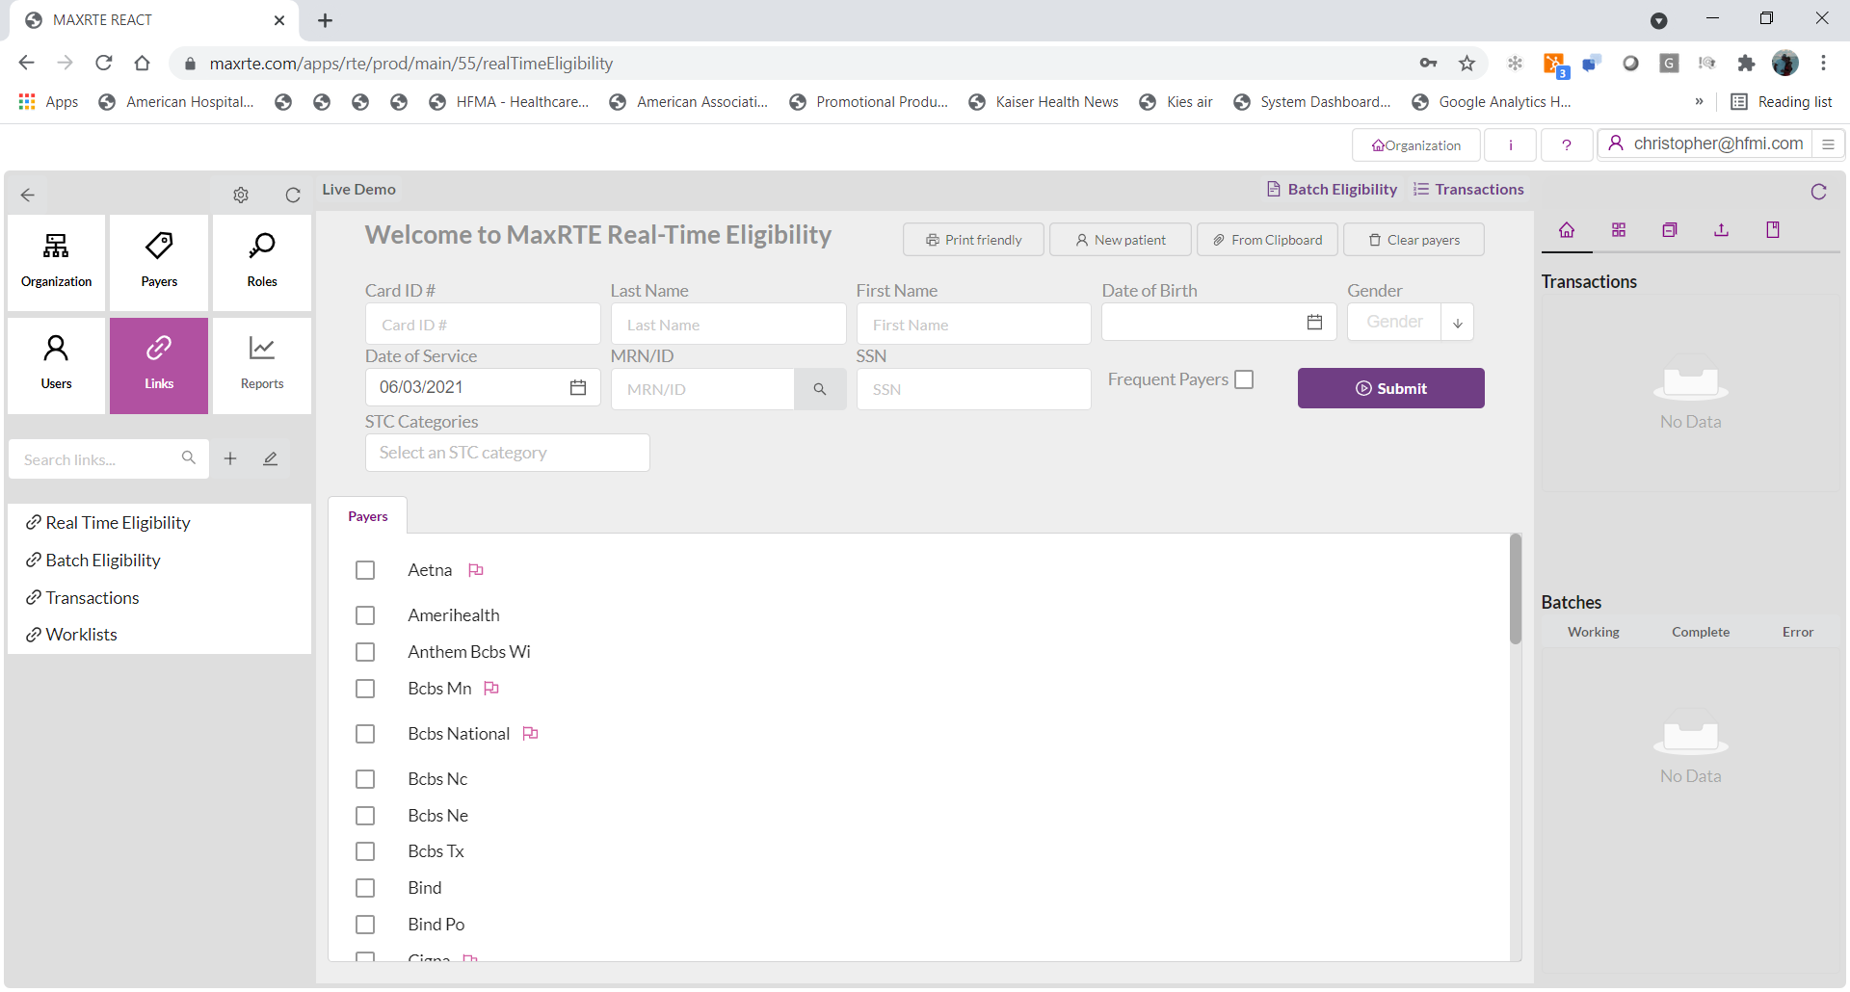Check the Bcbs National payer checkbox

pyautogui.click(x=365, y=734)
